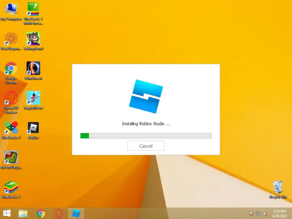Select Opera GX Browser desktop shortcut
Screen dimensions: 292x219
point(11,102)
